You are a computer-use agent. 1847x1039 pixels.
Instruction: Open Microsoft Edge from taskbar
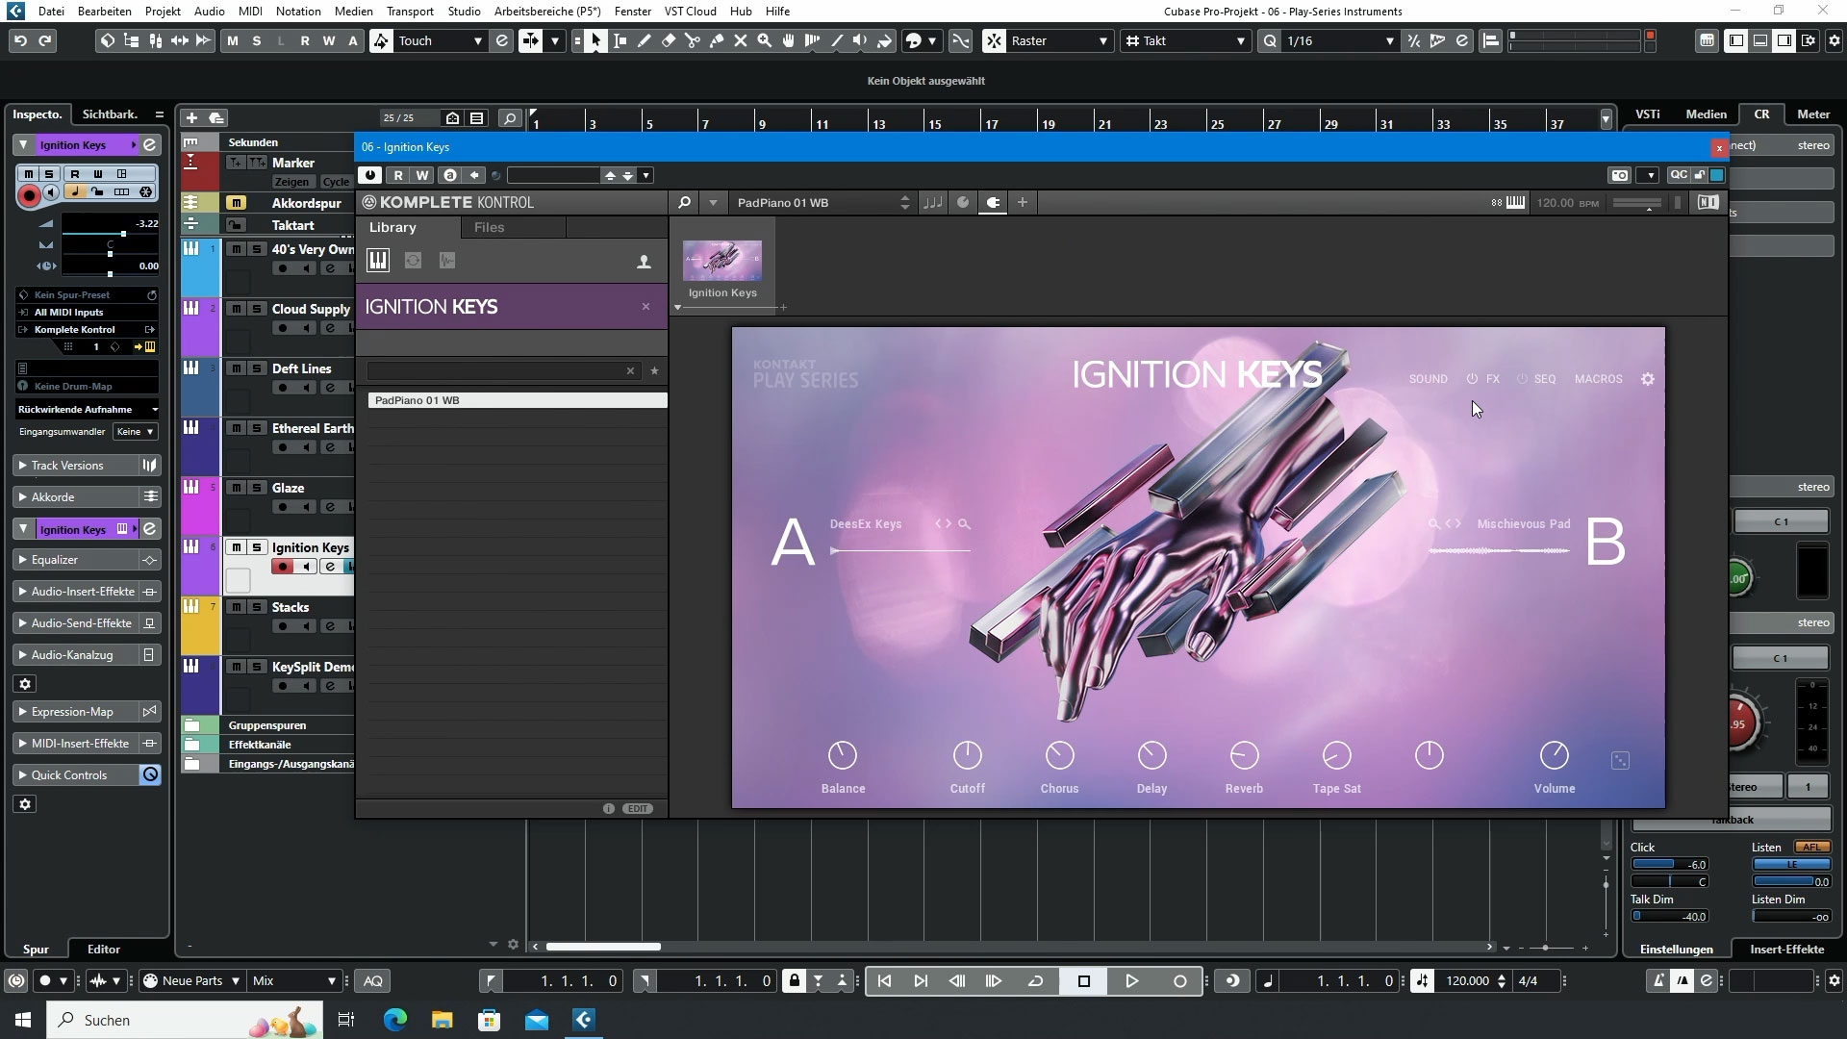[x=395, y=1020]
